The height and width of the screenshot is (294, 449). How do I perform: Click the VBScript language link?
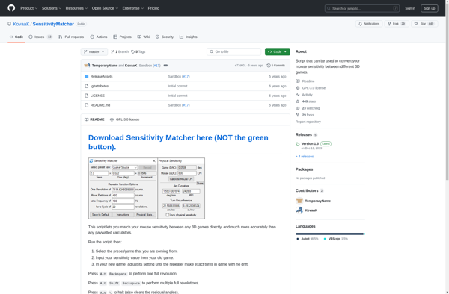pyautogui.click(x=335, y=239)
